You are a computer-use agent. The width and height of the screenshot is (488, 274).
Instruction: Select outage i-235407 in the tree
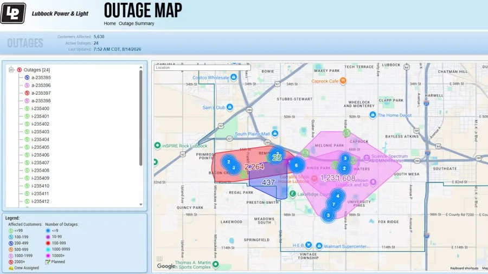click(40, 162)
